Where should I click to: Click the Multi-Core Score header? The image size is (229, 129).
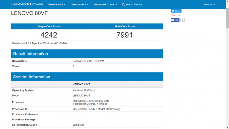[125, 26]
